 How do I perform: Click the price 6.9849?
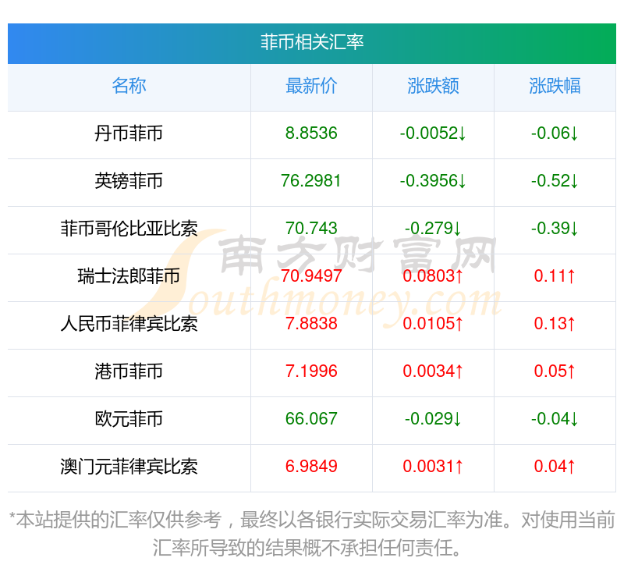(x=311, y=467)
